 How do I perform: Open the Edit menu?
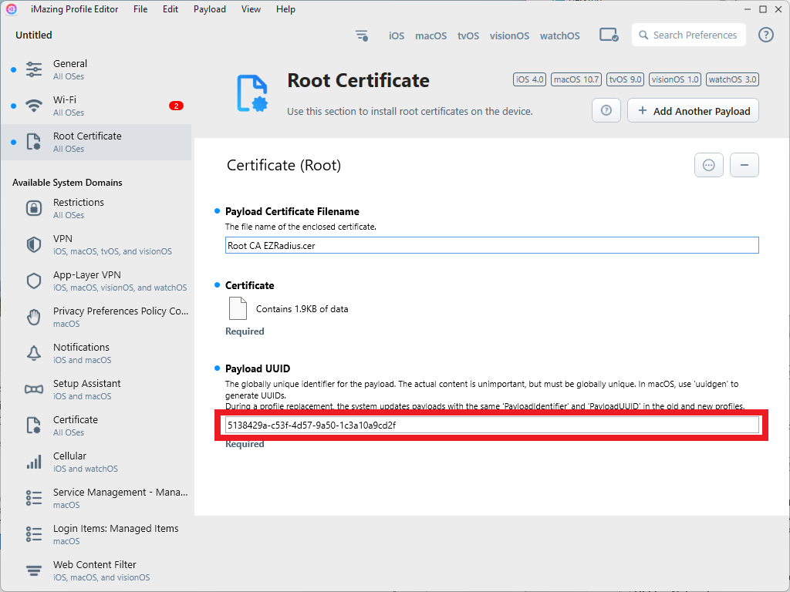[x=170, y=9]
